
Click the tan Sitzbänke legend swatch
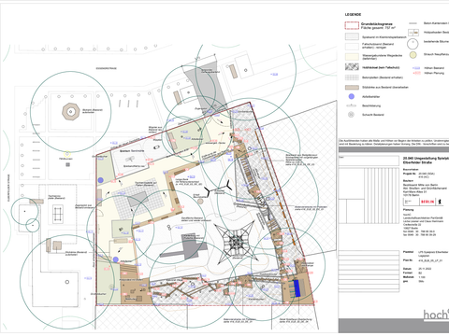[352, 87]
